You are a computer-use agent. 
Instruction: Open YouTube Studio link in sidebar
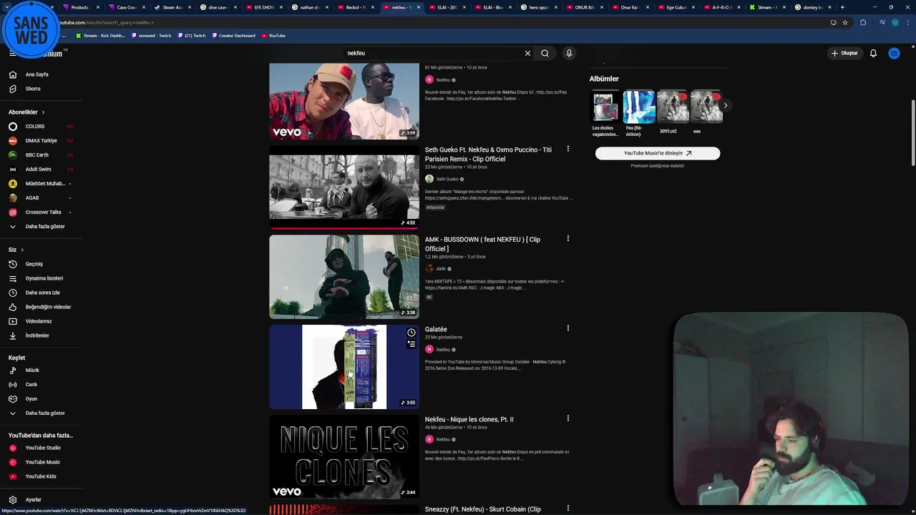[41, 448]
